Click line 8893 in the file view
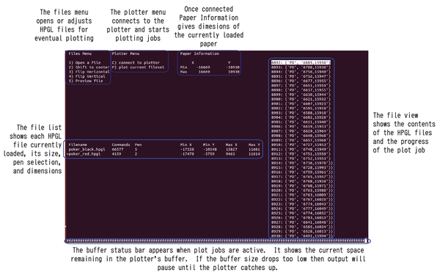Image resolution: width=440 pixels, height=278 pixels. click(x=301, y=67)
